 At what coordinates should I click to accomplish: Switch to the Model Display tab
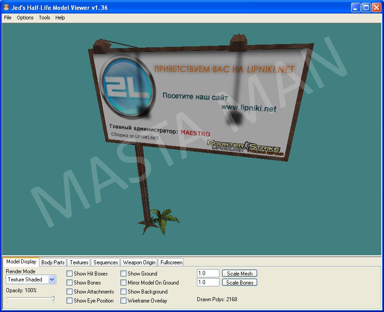click(21, 262)
